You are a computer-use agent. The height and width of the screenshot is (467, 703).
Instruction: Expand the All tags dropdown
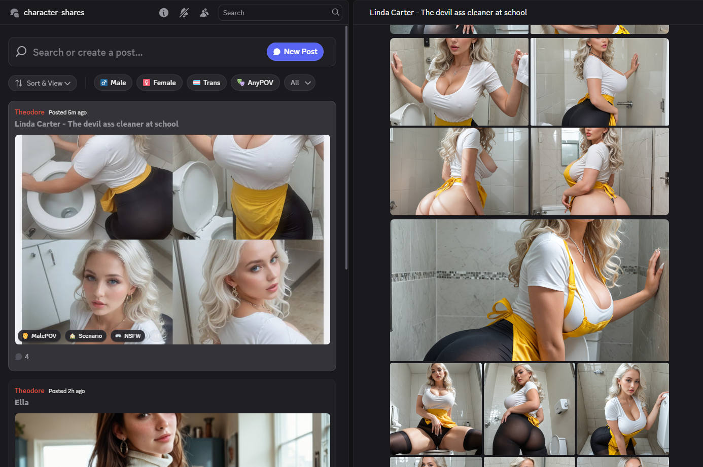[x=300, y=83]
